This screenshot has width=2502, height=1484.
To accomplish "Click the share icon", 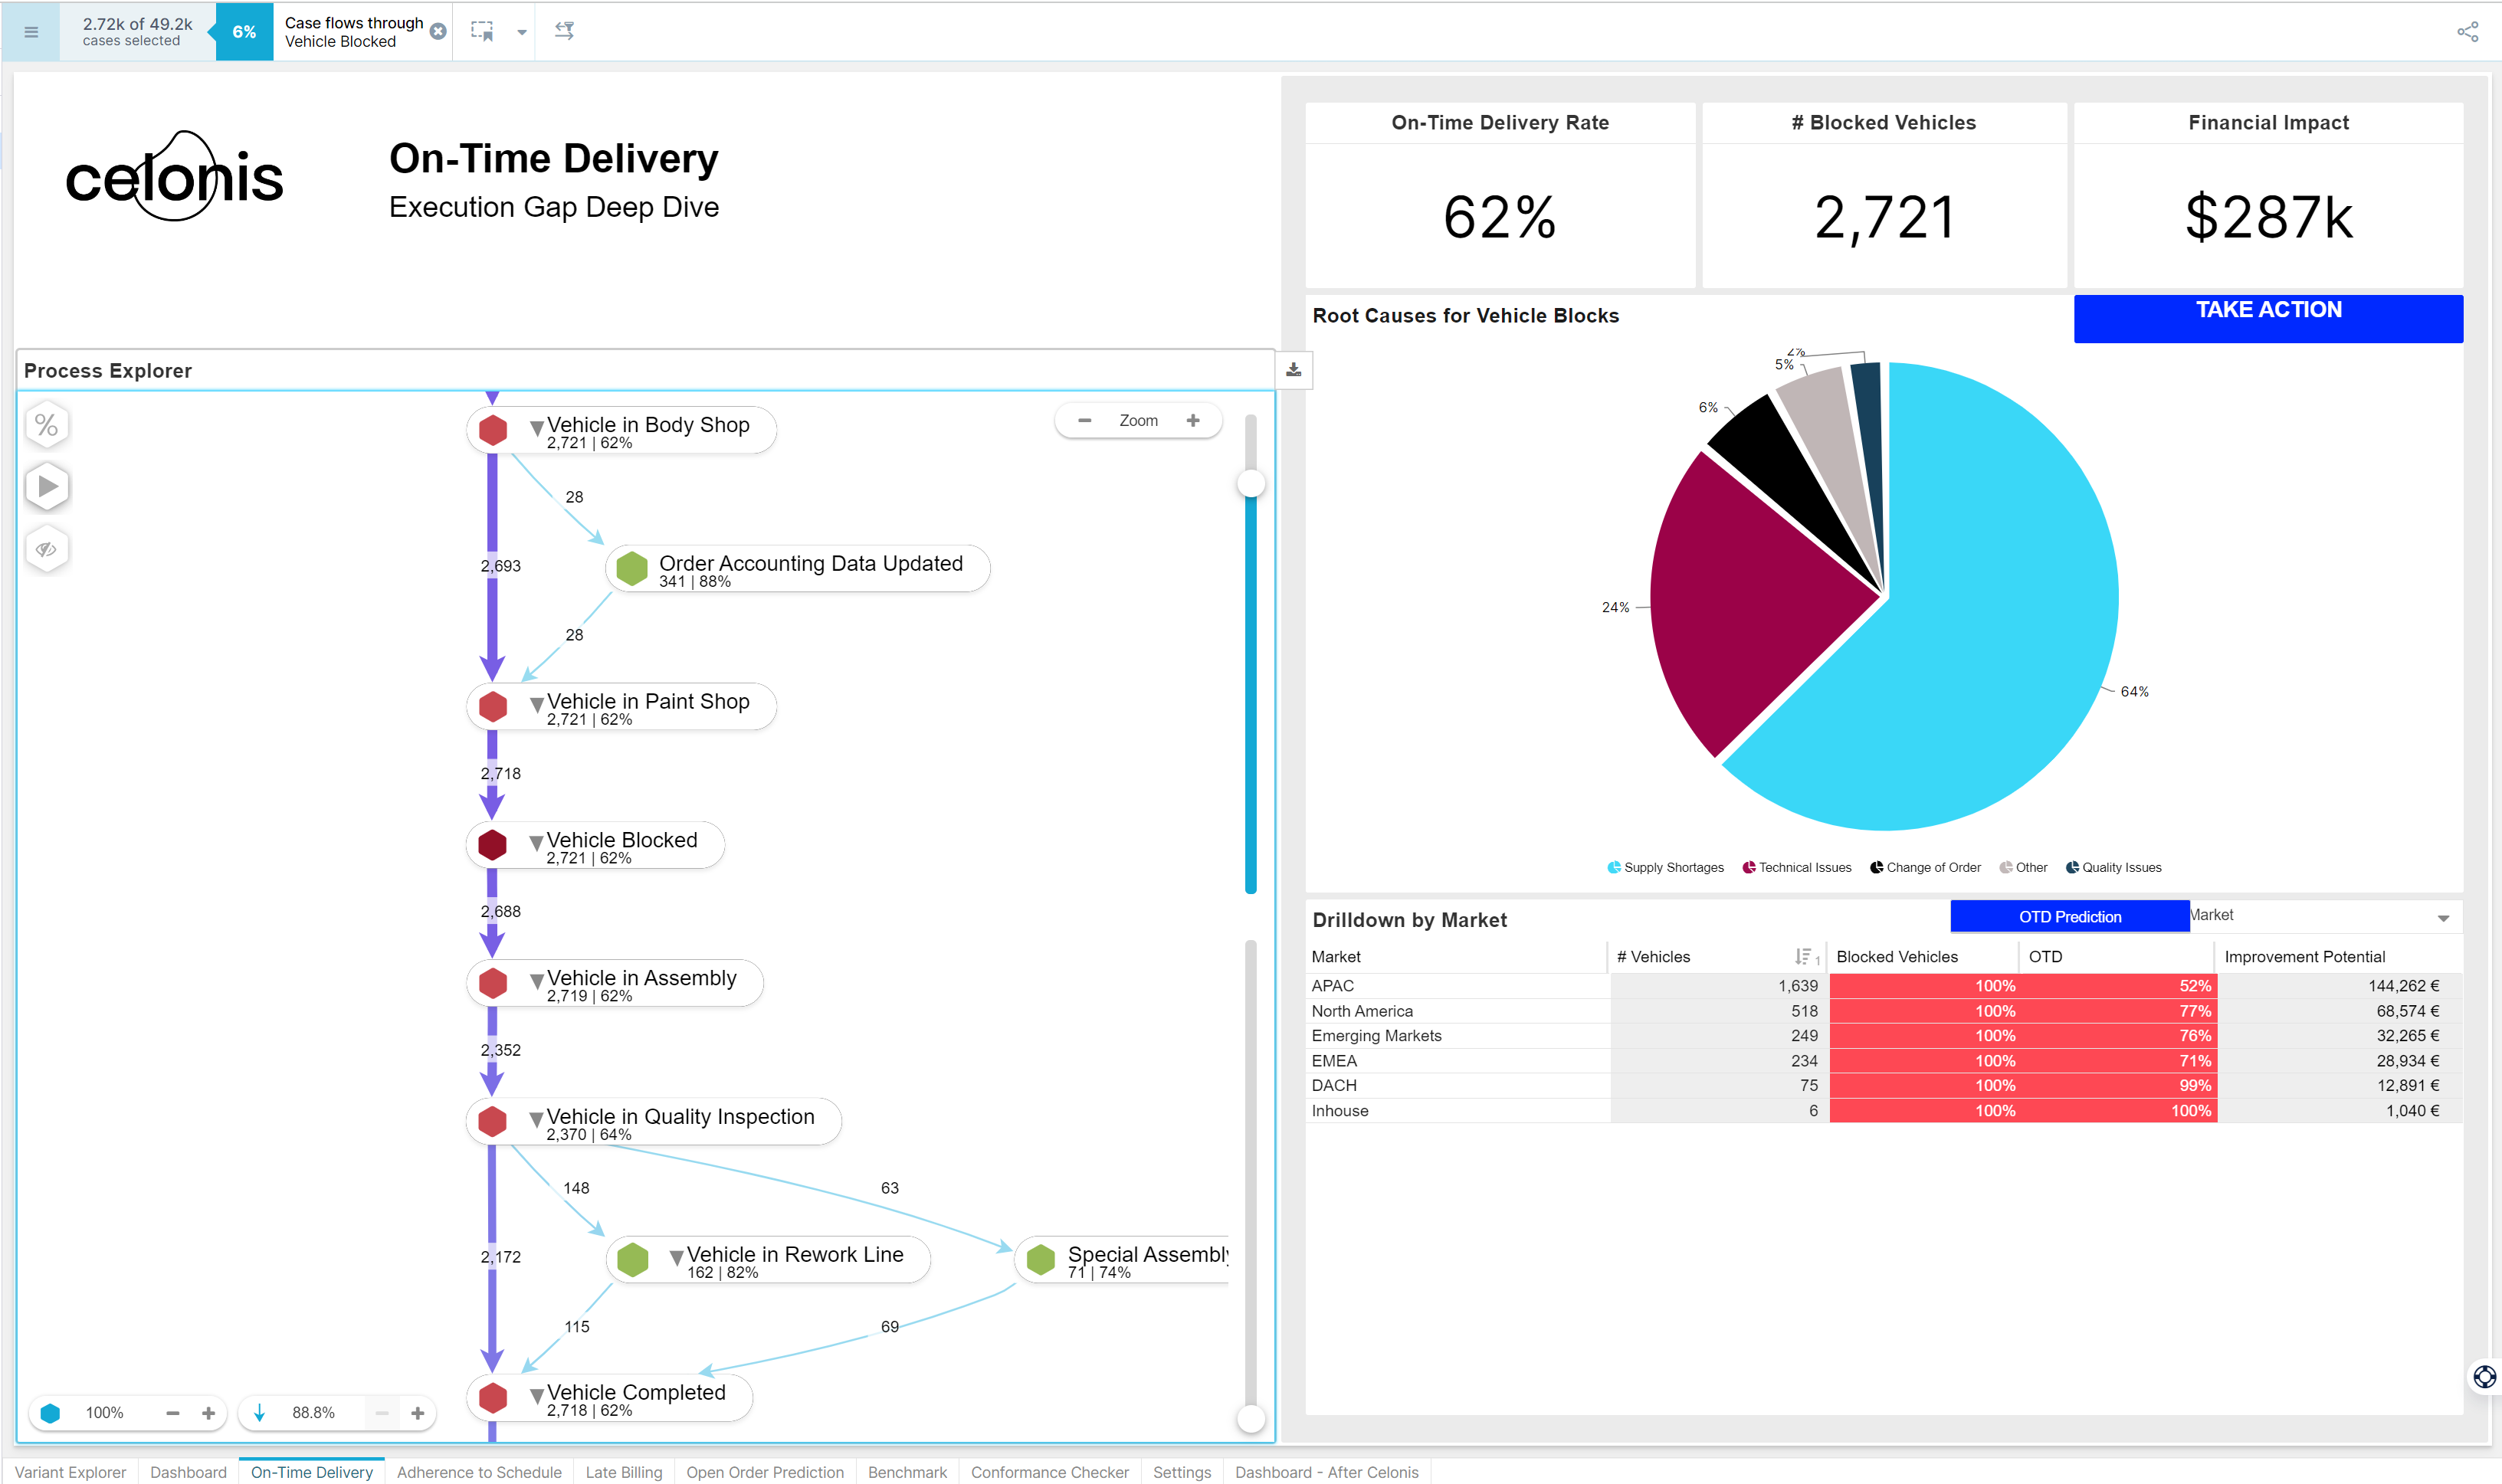I will pyautogui.click(x=2467, y=32).
